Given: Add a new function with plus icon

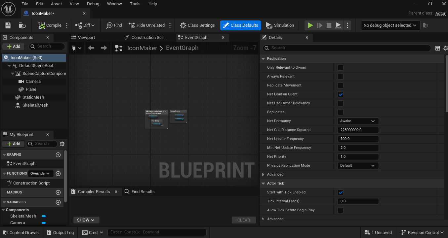Looking at the screenshot, I should tap(58, 174).
